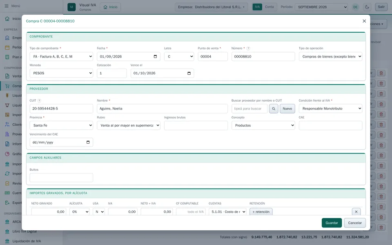Click the Bultos input field

61,178
